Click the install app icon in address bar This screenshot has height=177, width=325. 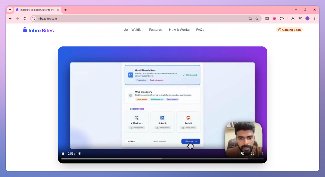250,19
